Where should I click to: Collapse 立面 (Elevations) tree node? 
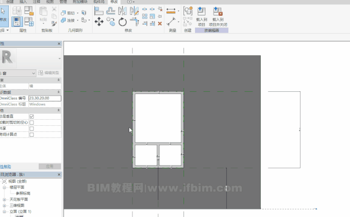[4, 212]
